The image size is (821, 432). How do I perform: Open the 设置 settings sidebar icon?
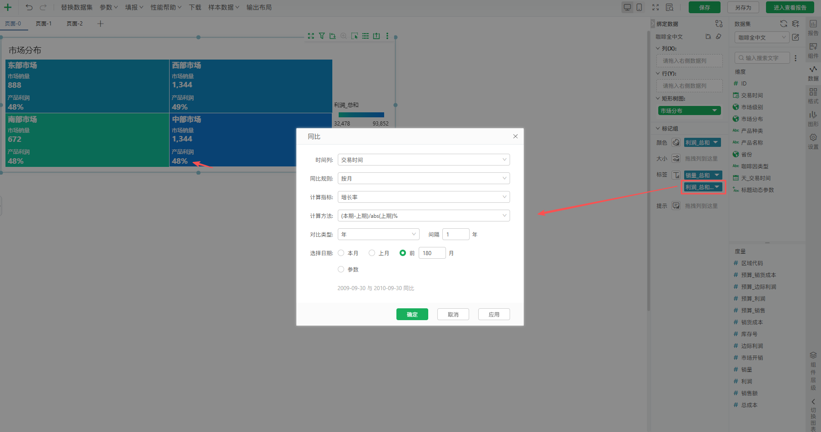click(x=813, y=141)
